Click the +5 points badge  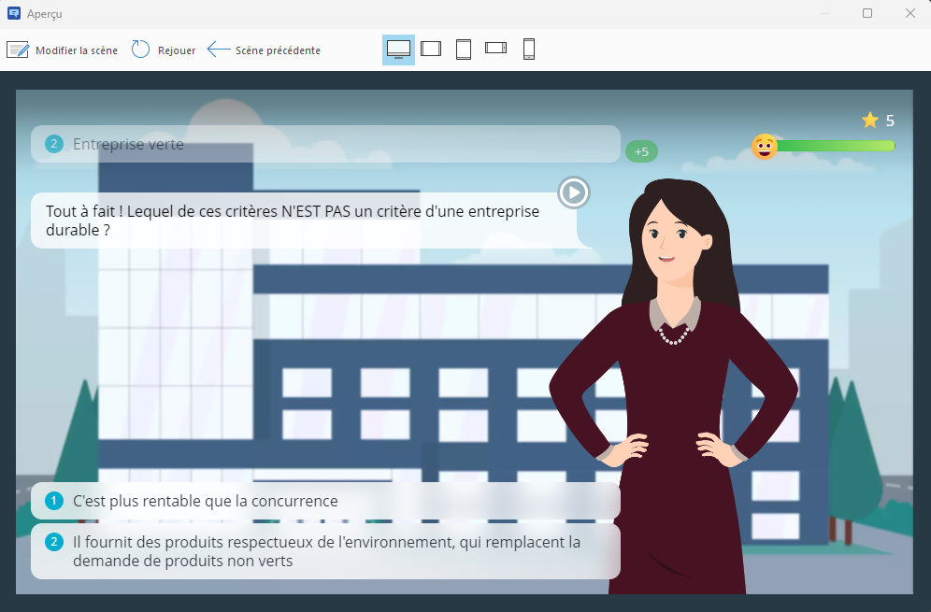(x=641, y=150)
